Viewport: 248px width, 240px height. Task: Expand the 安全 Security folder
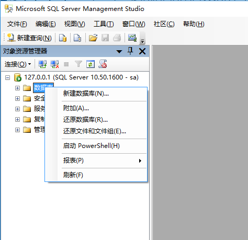(17, 98)
